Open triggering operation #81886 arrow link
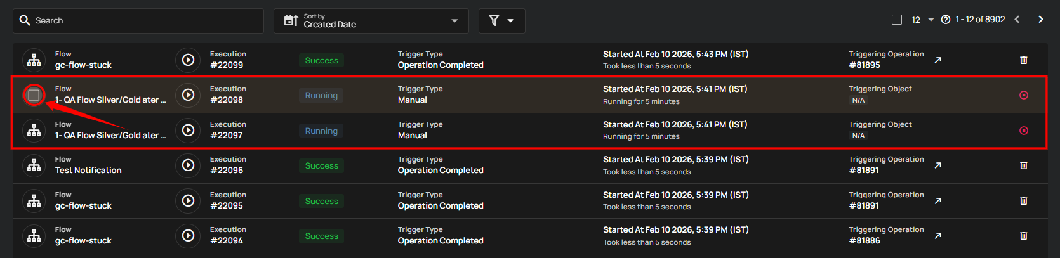The image size is (1060, 258). [x=937, y=236]
